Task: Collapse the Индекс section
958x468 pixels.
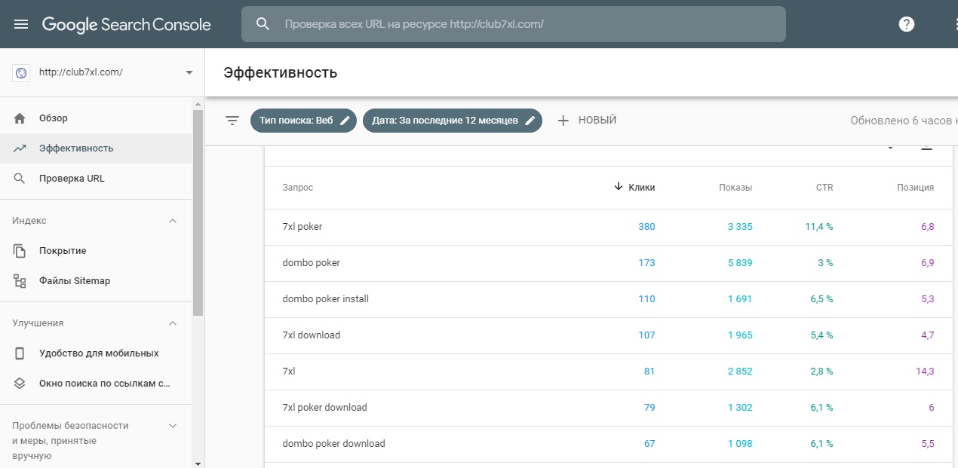Action: click(x=173, y=221)
